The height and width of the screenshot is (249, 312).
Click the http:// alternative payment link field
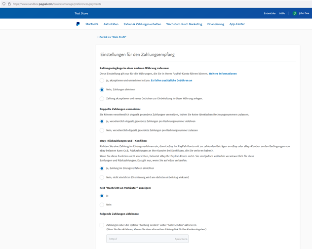tap(139, 239)
